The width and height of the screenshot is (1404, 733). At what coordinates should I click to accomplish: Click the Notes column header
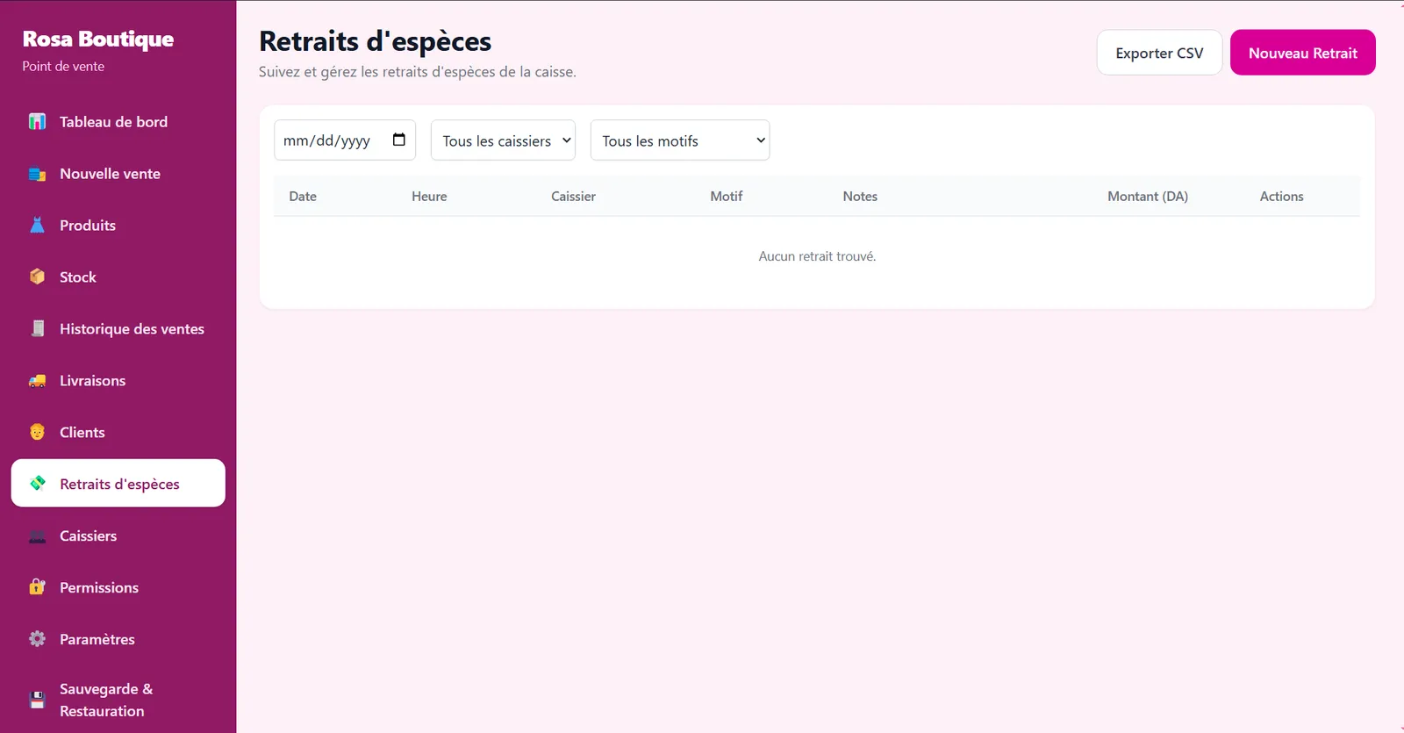coord(860,197)
